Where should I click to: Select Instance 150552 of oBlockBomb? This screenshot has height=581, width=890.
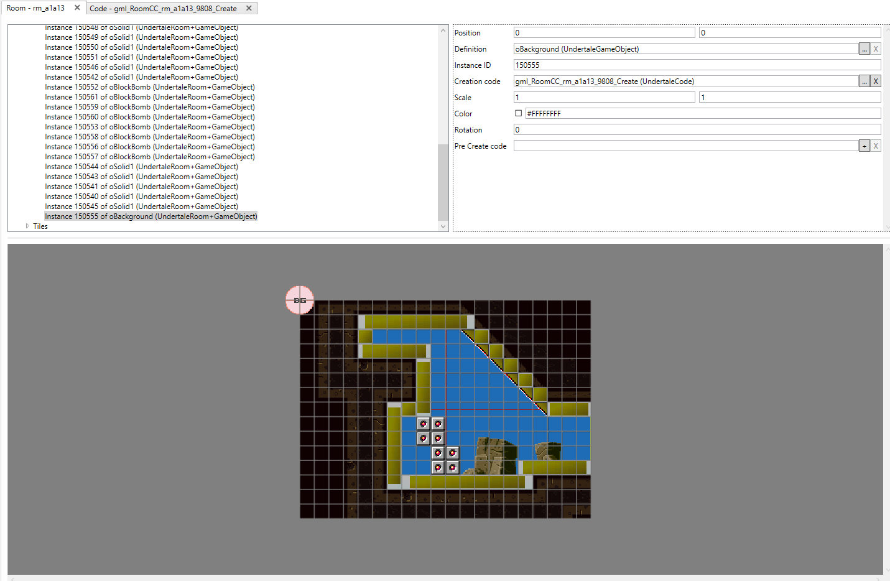coord(150,87)
